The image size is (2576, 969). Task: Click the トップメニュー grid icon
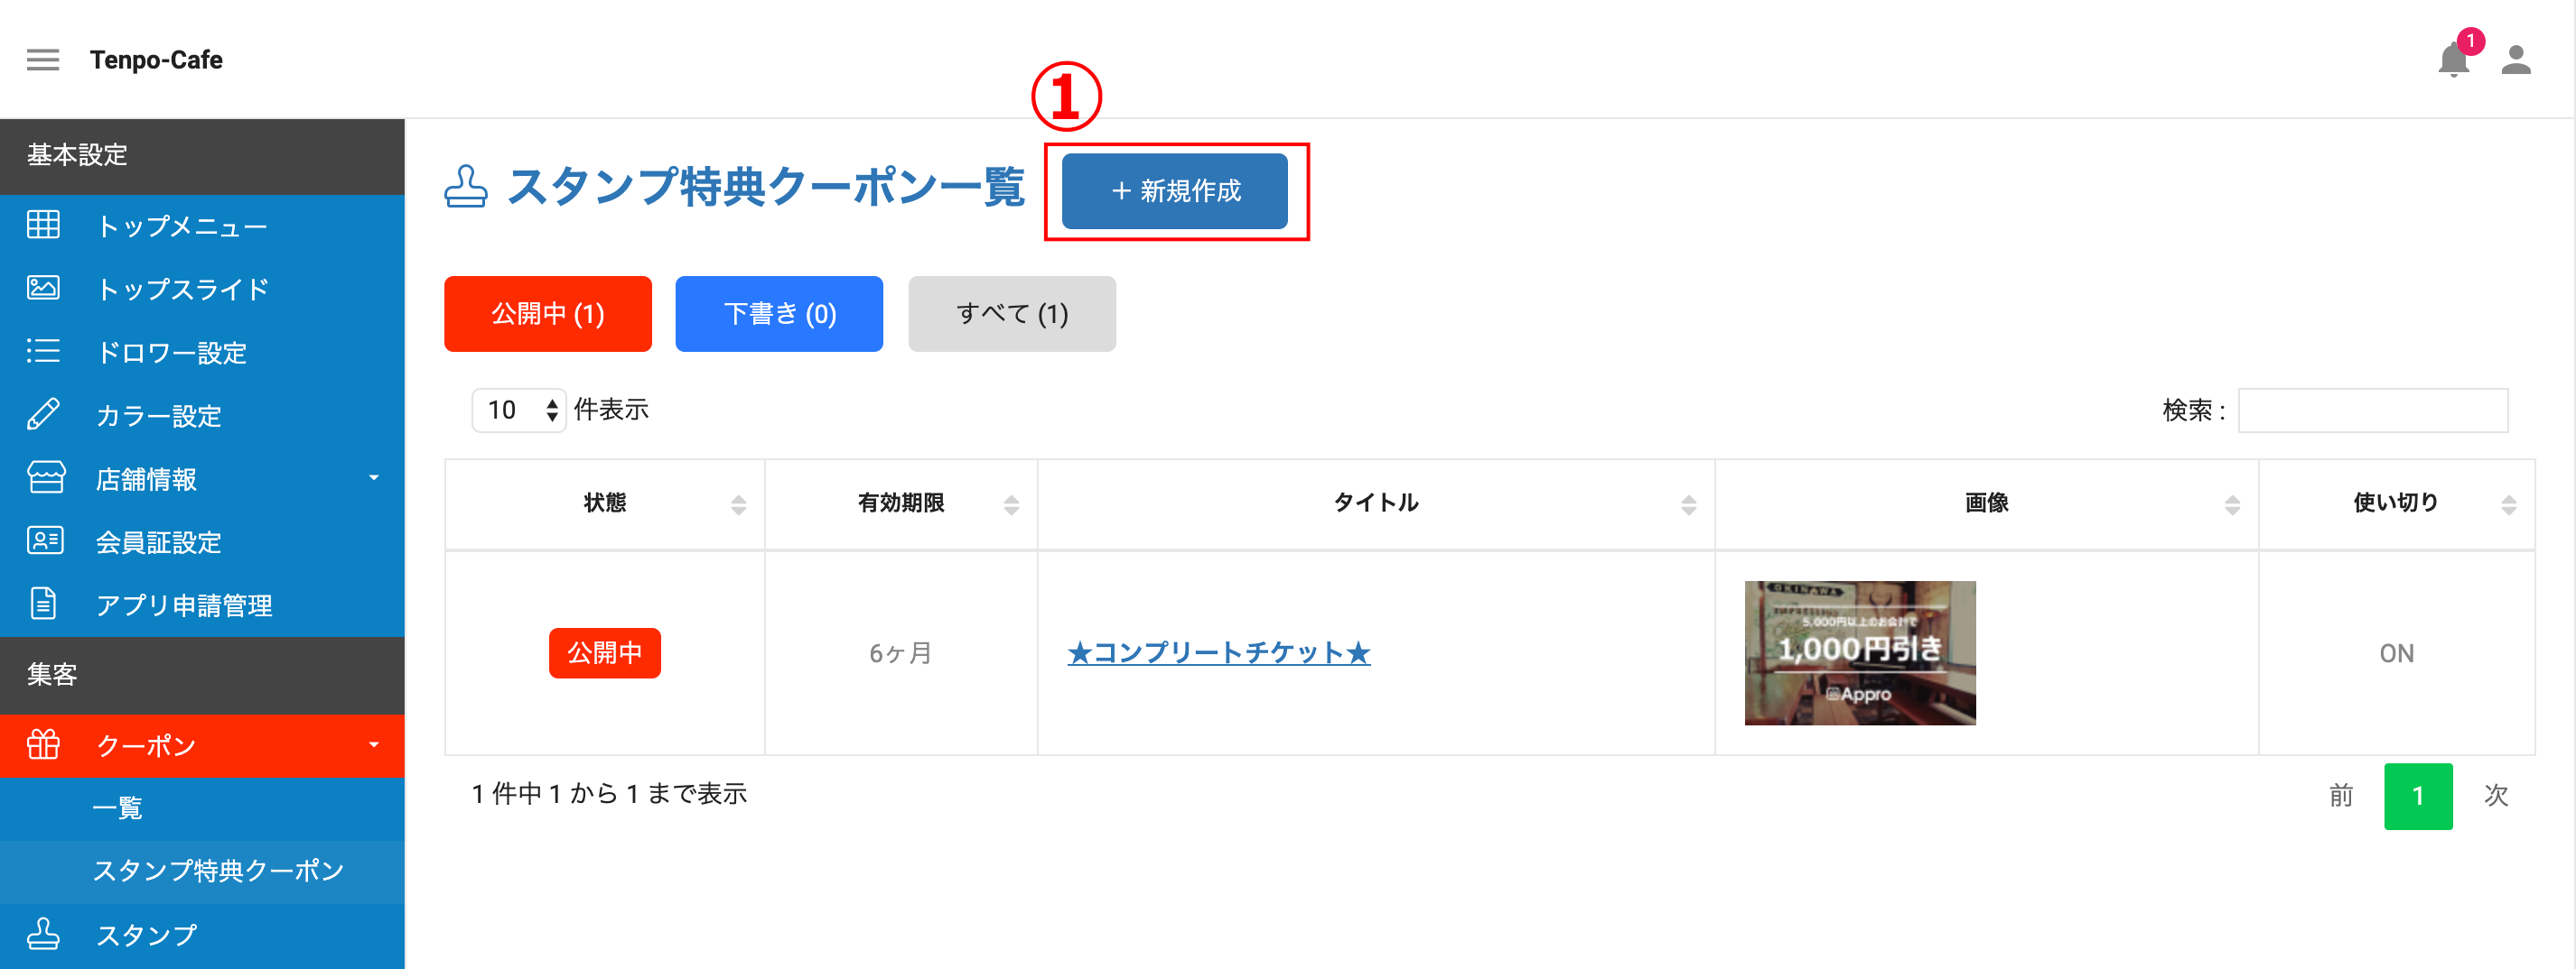pyautogui.click(x=43, y=225)
